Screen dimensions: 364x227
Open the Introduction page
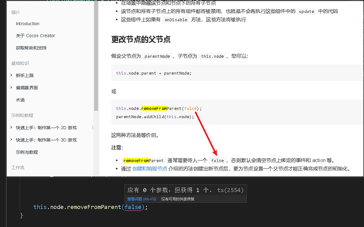click(x=28, y=24)
